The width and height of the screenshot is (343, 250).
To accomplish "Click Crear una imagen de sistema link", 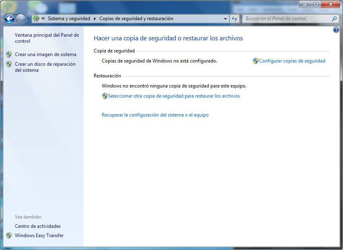I will pos(45,54).
